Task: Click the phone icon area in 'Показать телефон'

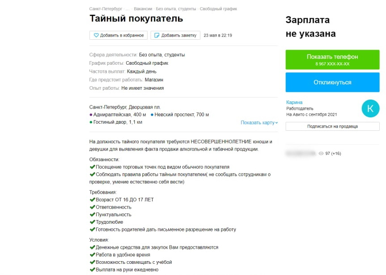Action: click(332, 59)
